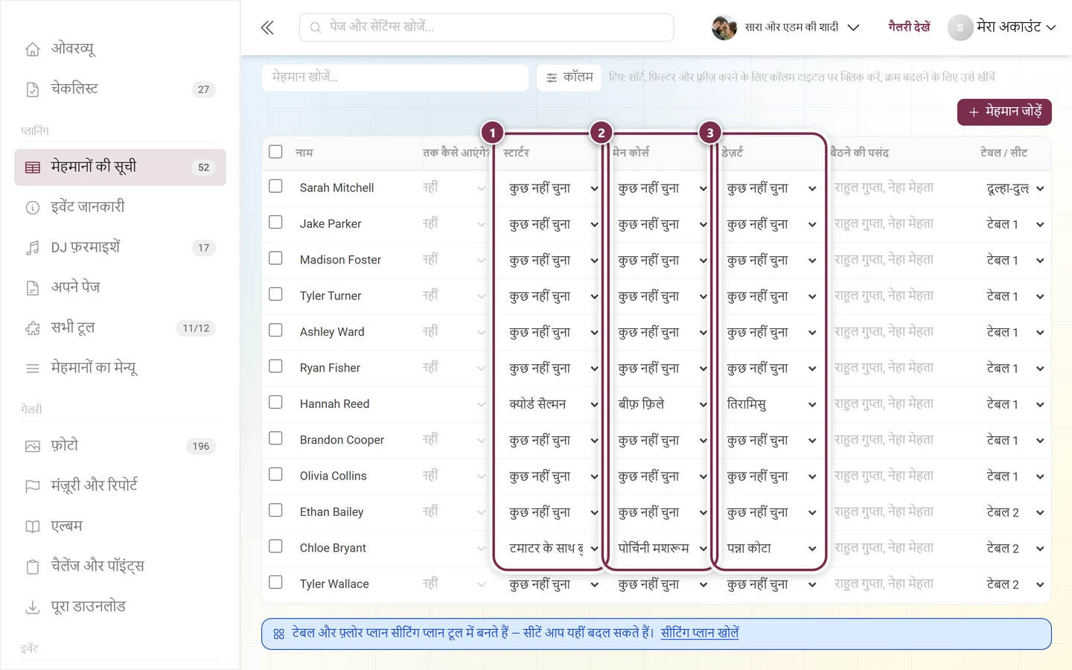Collapse sidebar with double-chevron icon
1072x670 pixels.
(267, 28)
